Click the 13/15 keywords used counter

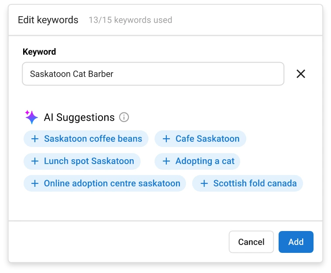tap(130, 20)
